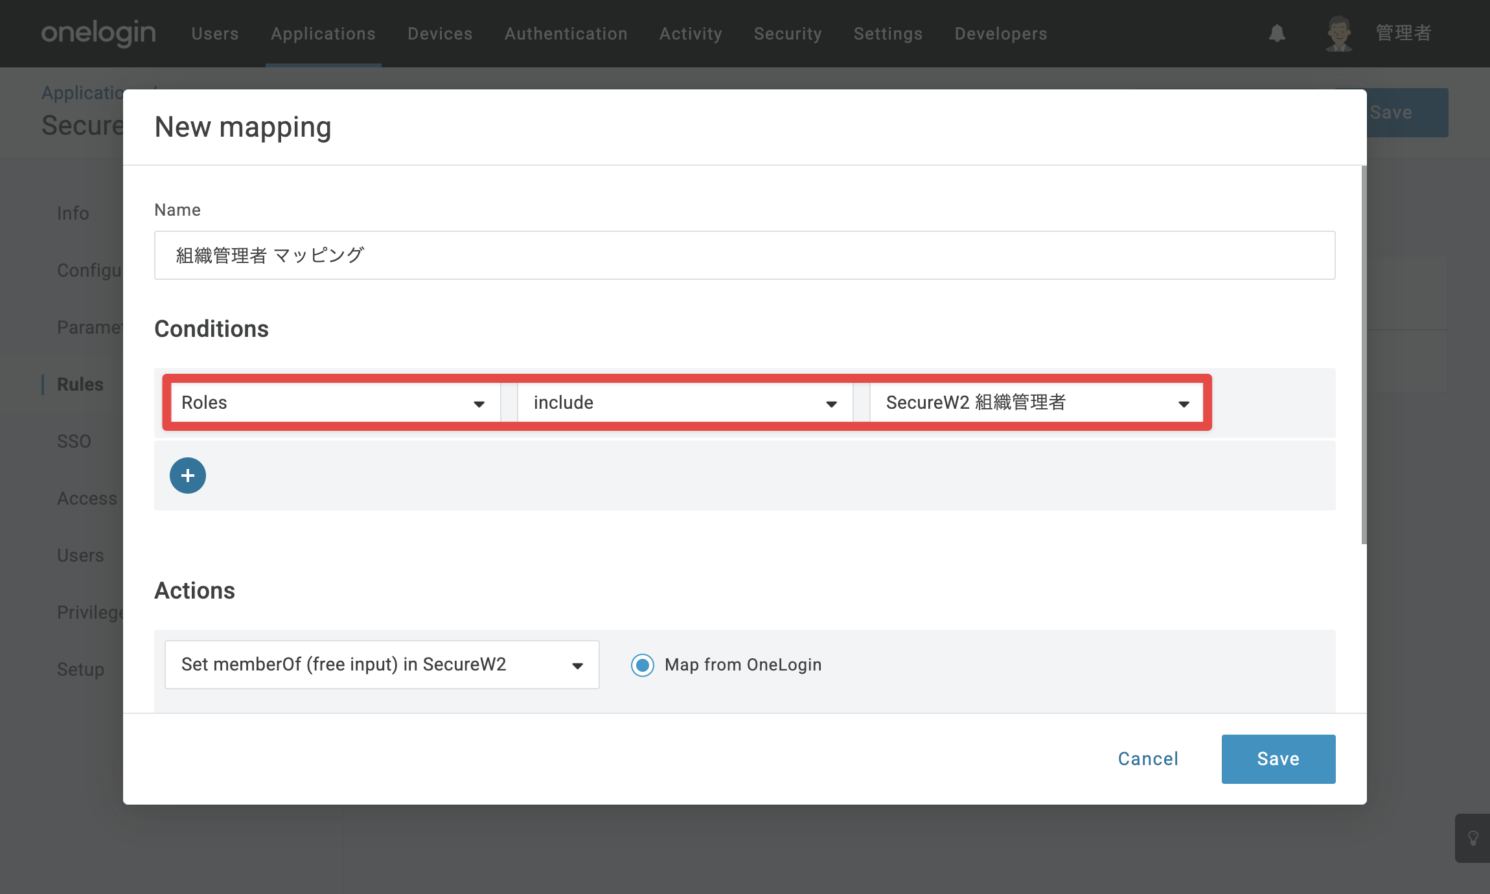Open the Activity menu
1490x894 pixels.
(691, 34)
